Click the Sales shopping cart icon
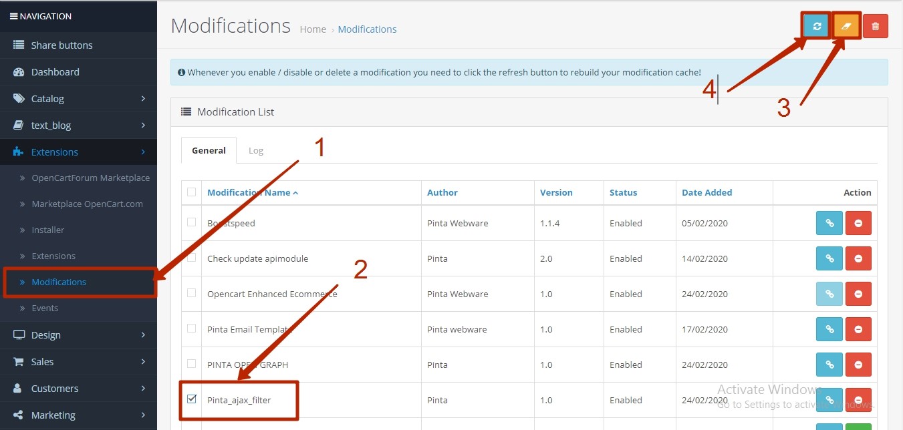This screenshot has height=430, width=903. 19,362
